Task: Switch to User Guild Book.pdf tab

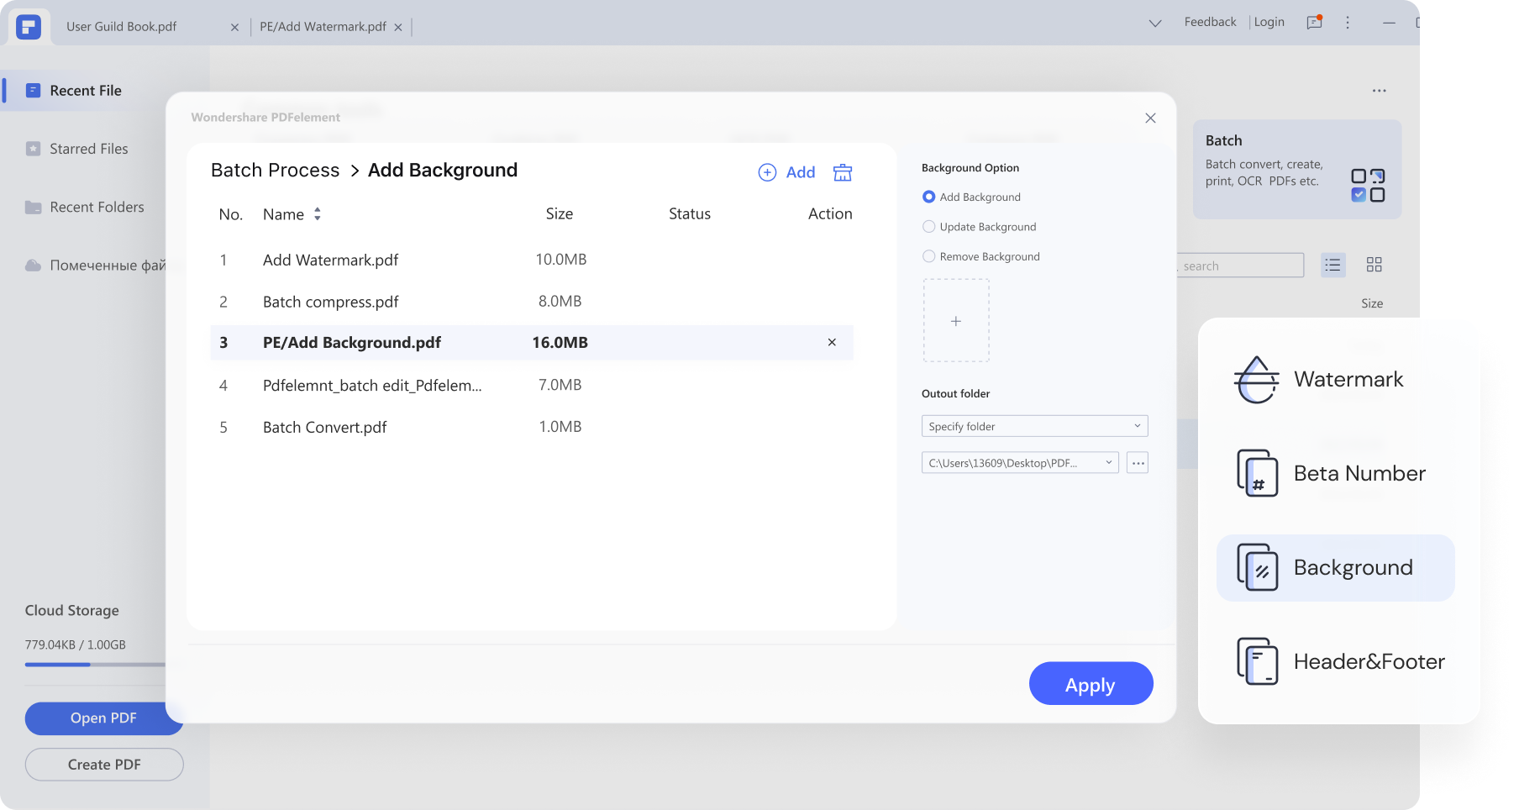Action: click(122, 27)
